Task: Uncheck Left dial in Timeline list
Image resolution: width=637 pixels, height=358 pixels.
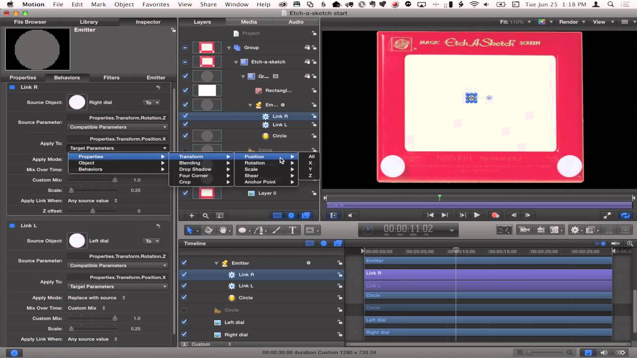Action: point(184,322)
